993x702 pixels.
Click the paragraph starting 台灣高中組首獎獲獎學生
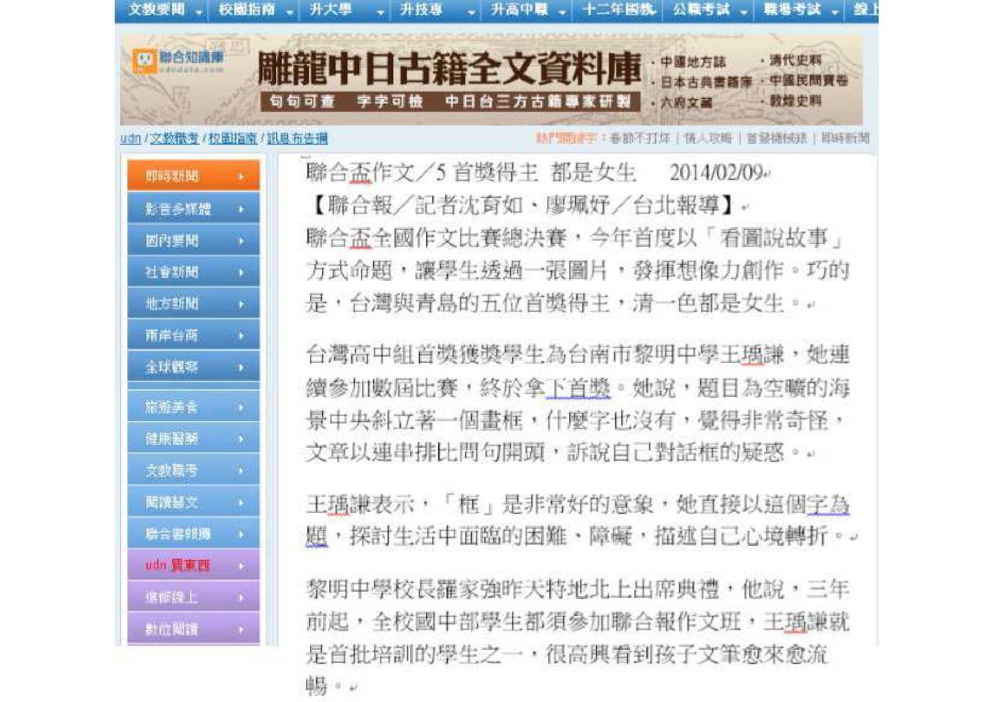(578, 404)
